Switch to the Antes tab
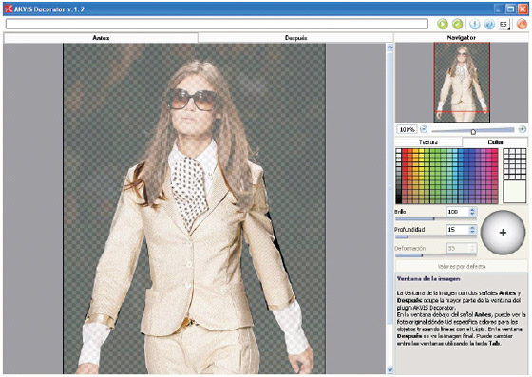The image size is (532, 377). (101, 38)
